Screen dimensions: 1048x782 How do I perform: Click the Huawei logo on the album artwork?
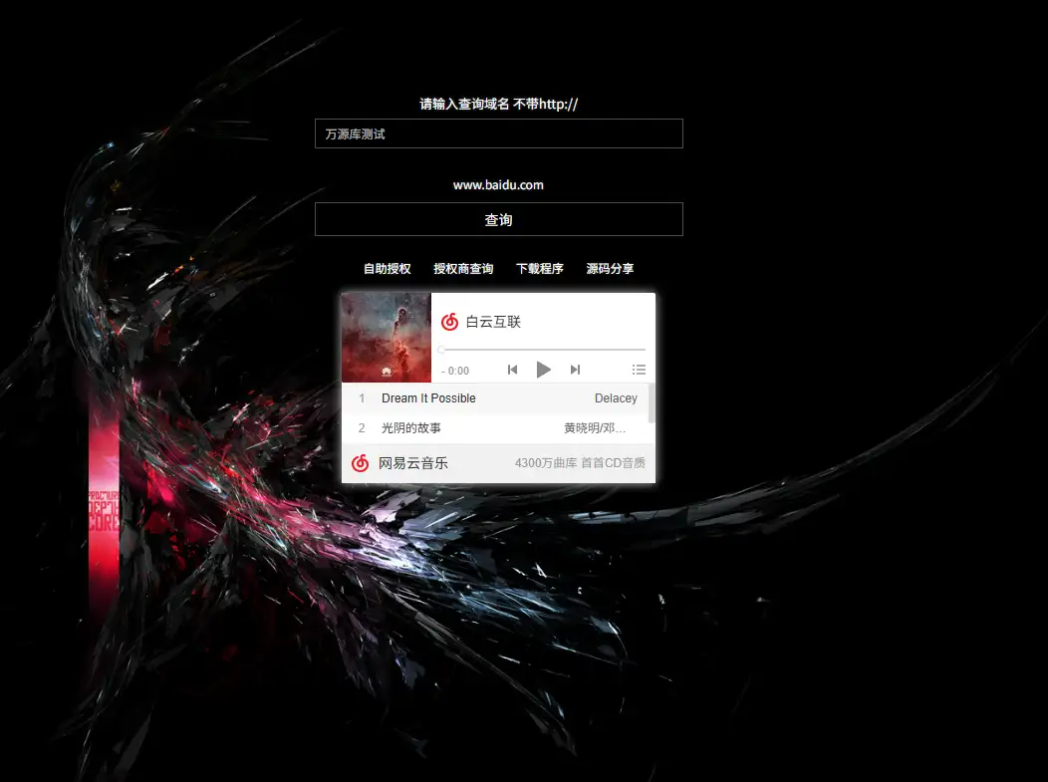(x=386, y=369)
